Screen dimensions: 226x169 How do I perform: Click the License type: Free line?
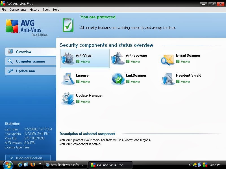[17, 147]
